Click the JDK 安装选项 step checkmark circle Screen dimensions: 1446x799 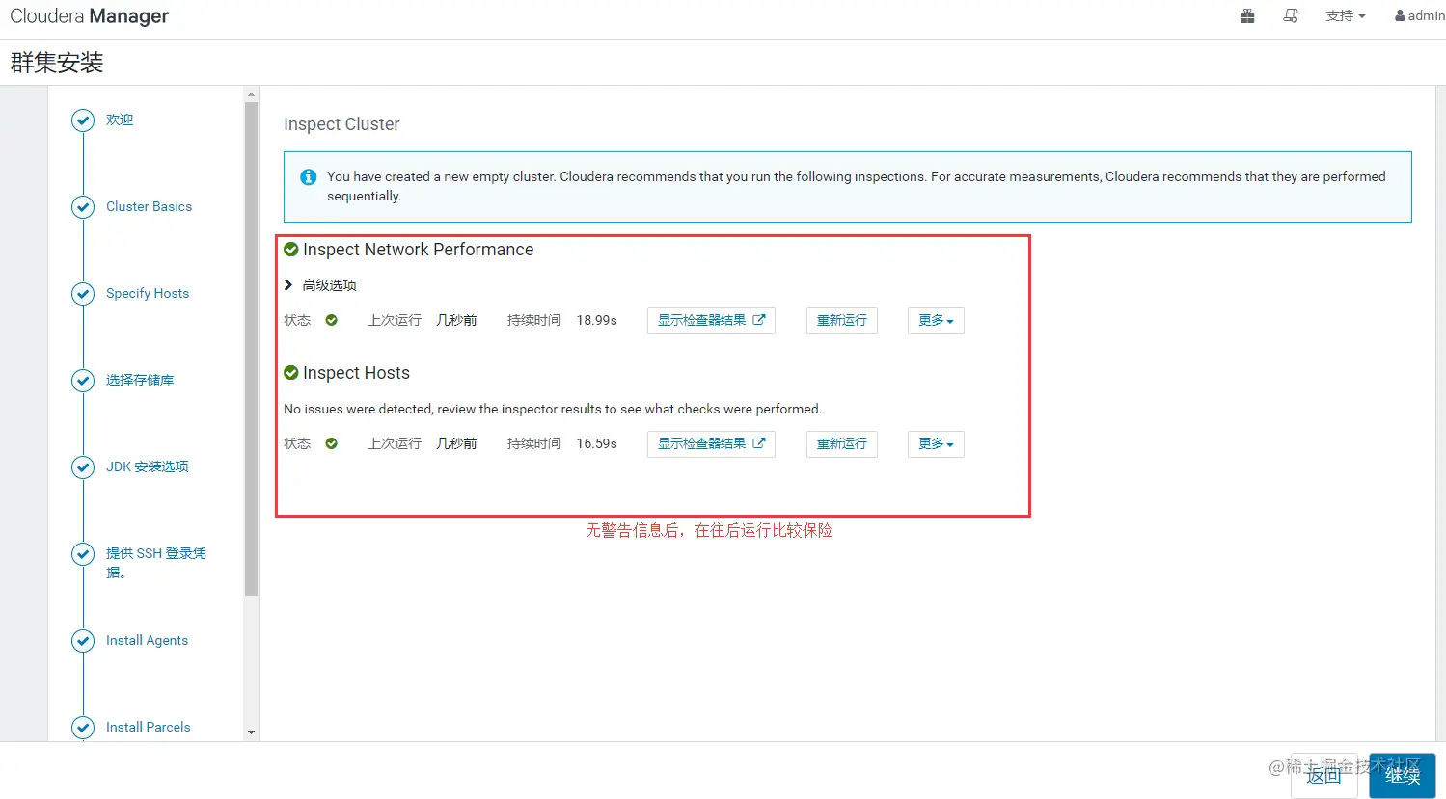coord(83,467)
